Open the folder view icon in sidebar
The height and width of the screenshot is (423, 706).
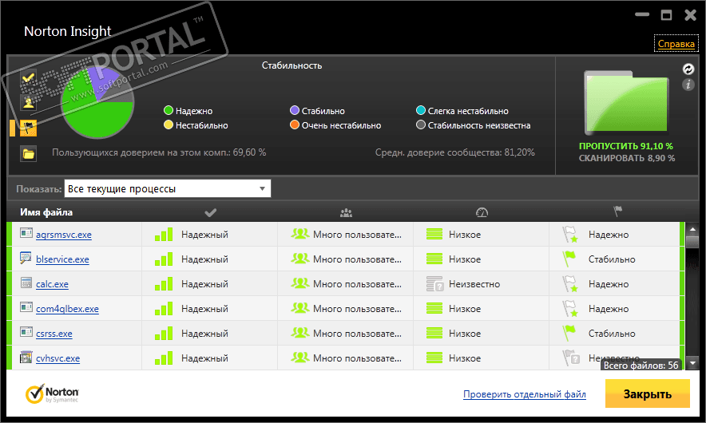29,154
